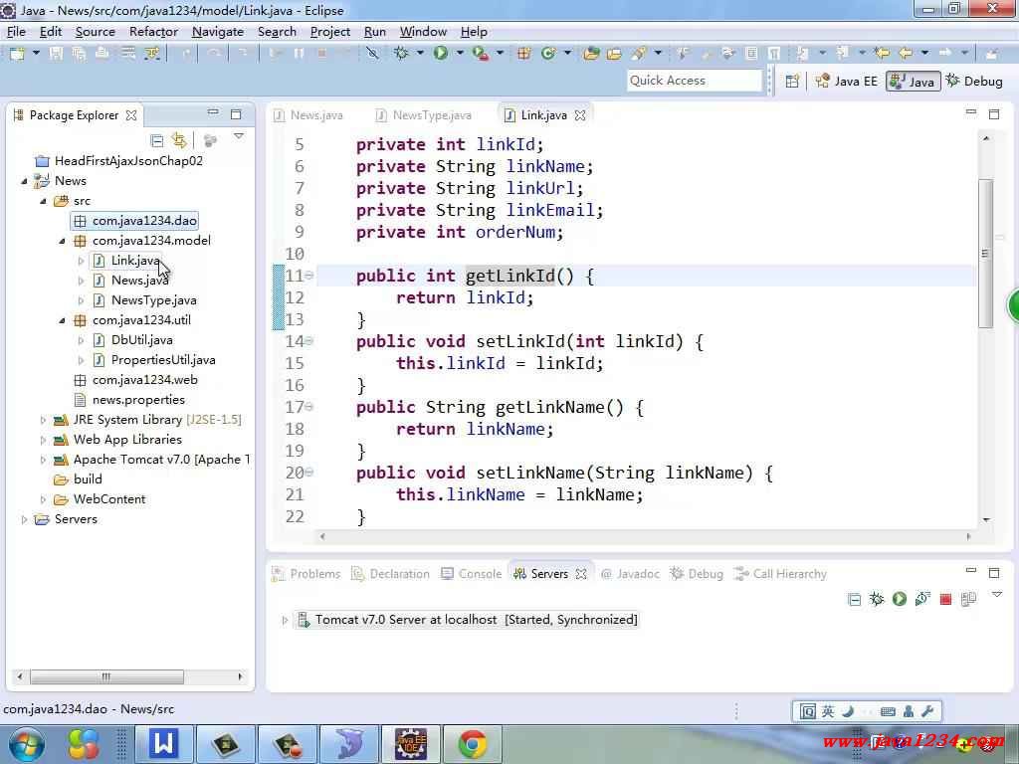This screenshot has width=1019, height=764.
Task: Toggle IME English/Chinese mode button
Action: click(x=828, y=711)
